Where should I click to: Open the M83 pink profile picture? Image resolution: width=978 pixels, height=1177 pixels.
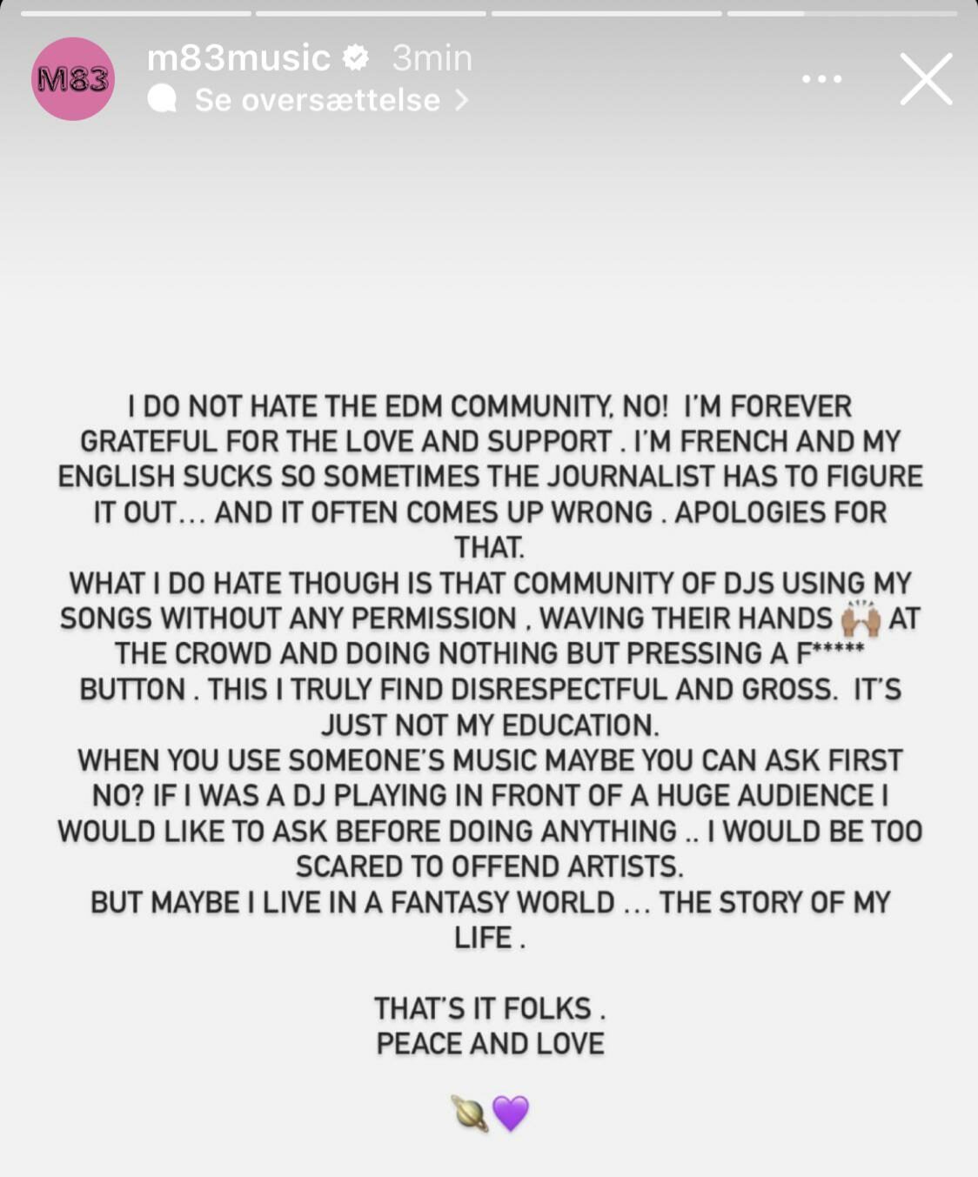73,79
